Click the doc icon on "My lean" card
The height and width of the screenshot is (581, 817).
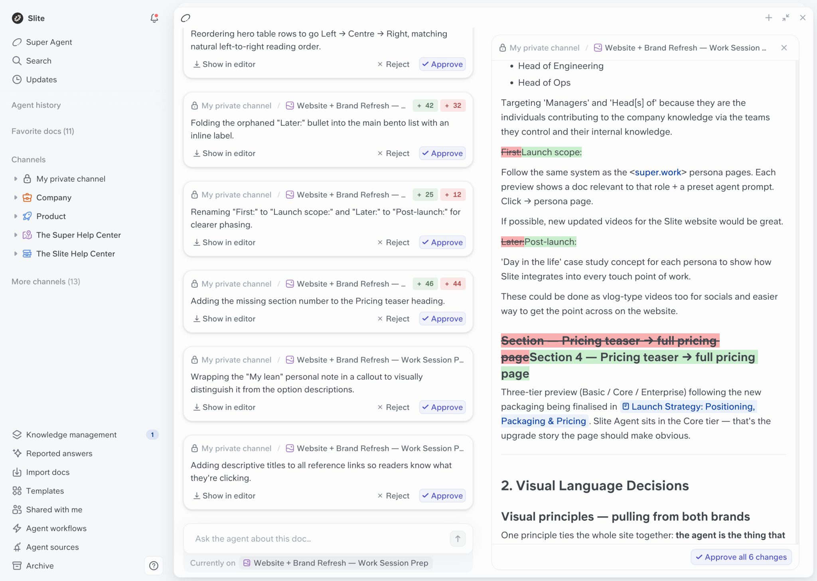point(290,360)
